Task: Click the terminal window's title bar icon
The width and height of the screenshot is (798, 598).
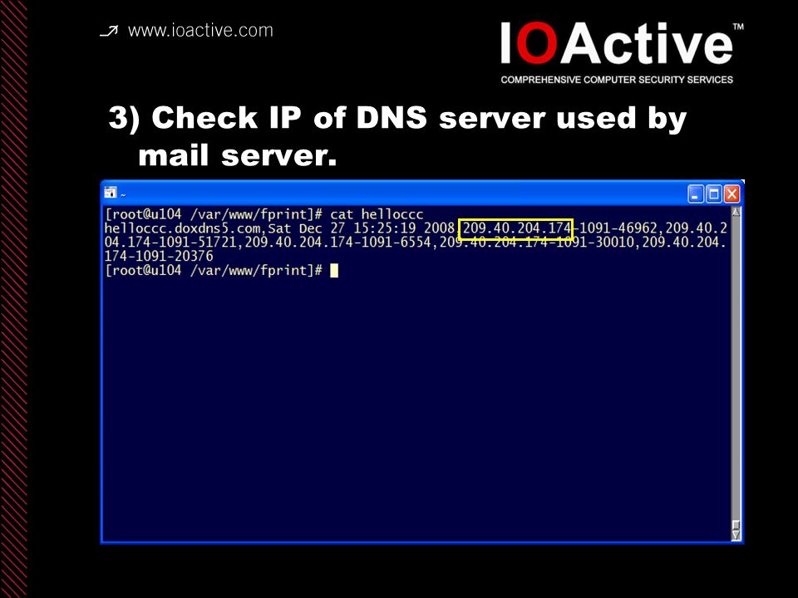Action: [110, 192]
